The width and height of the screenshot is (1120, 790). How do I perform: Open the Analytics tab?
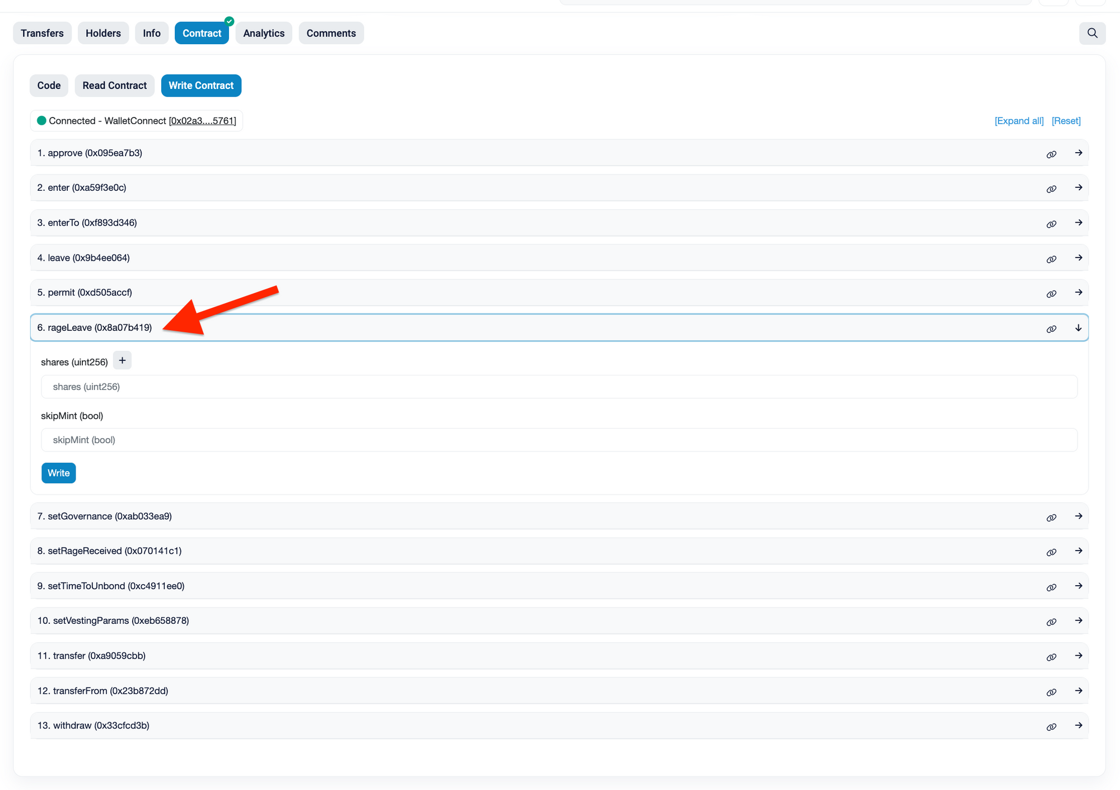pos(264,33)
